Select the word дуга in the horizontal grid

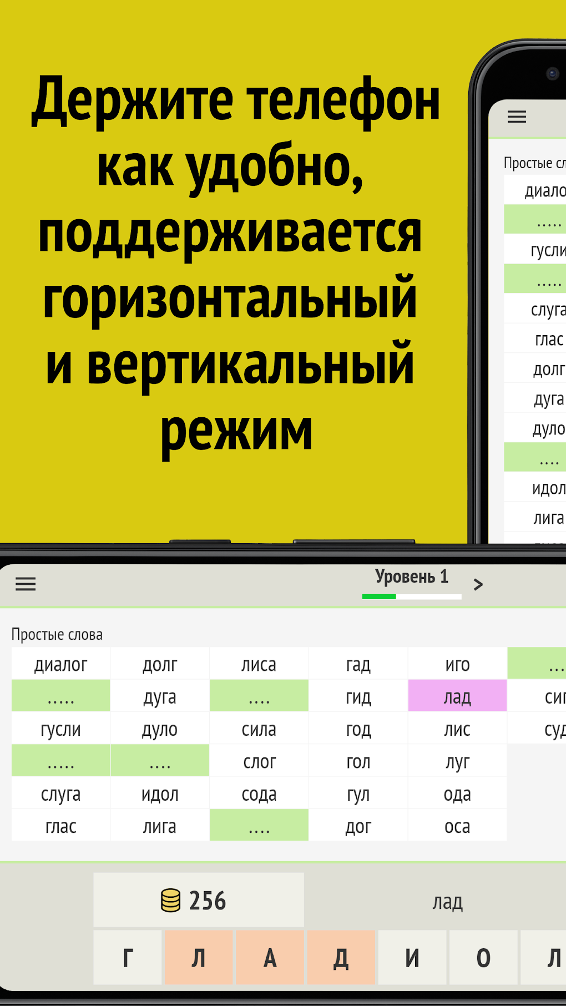point(160,696)
